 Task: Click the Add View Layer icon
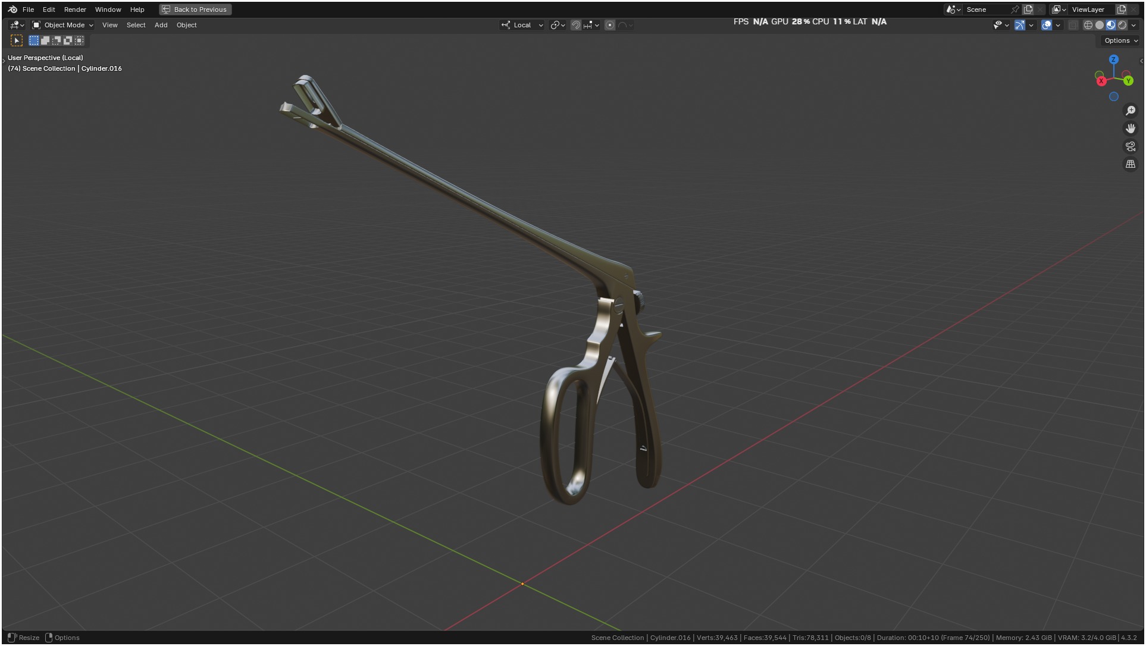point(1122,10)
